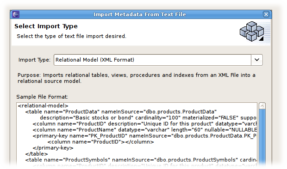Open the Import Type dropdown arrow
Screen dimensions: 287x169
click(257, 60)
